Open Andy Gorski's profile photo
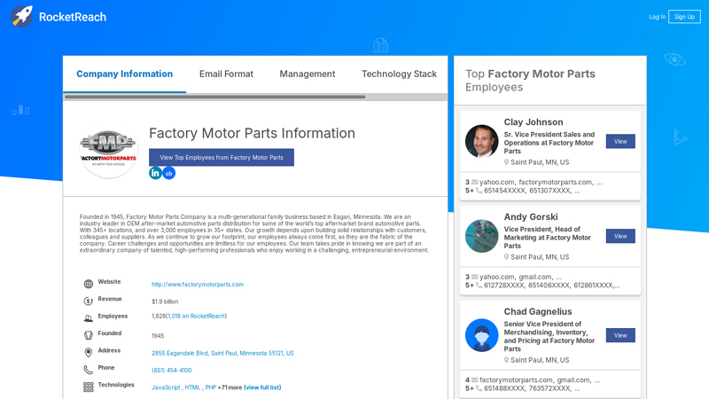 (481, 236)
